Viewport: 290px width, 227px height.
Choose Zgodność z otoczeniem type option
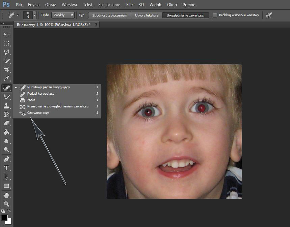tap(110, 15)
